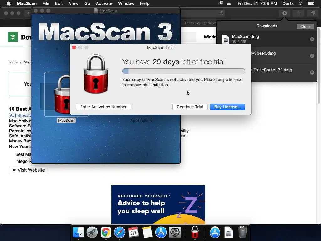
Task: Reveal Speed.dmg download in Finder
Action: tap(312, 56)
